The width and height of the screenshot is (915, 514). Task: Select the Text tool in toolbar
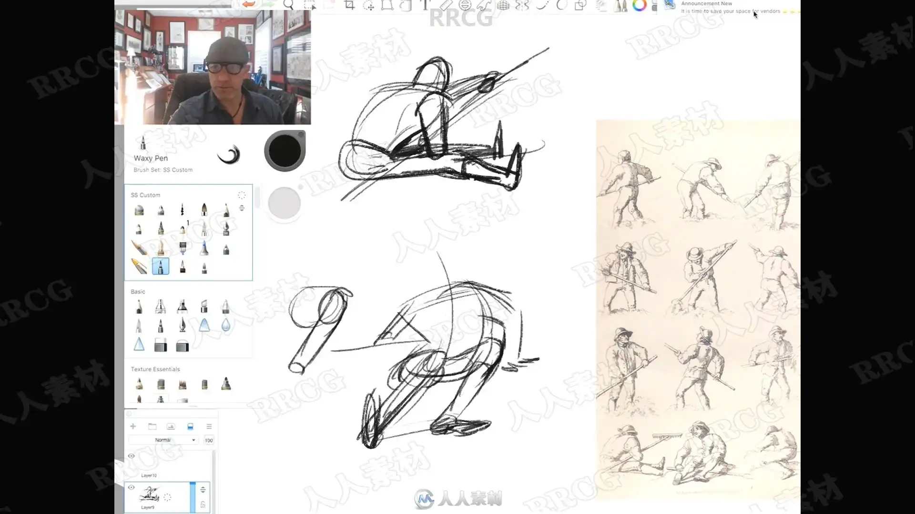[x=424, y=5]
